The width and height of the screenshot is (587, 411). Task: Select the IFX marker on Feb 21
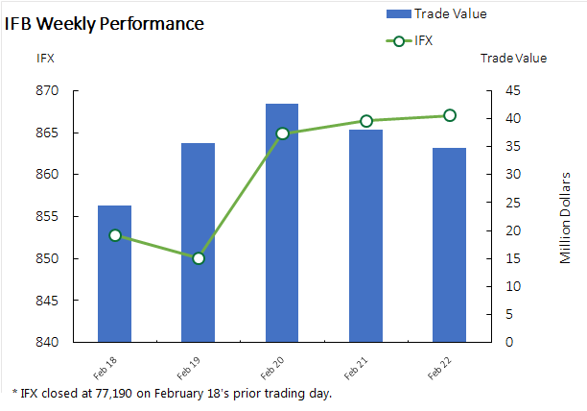[x=366, y=121]
